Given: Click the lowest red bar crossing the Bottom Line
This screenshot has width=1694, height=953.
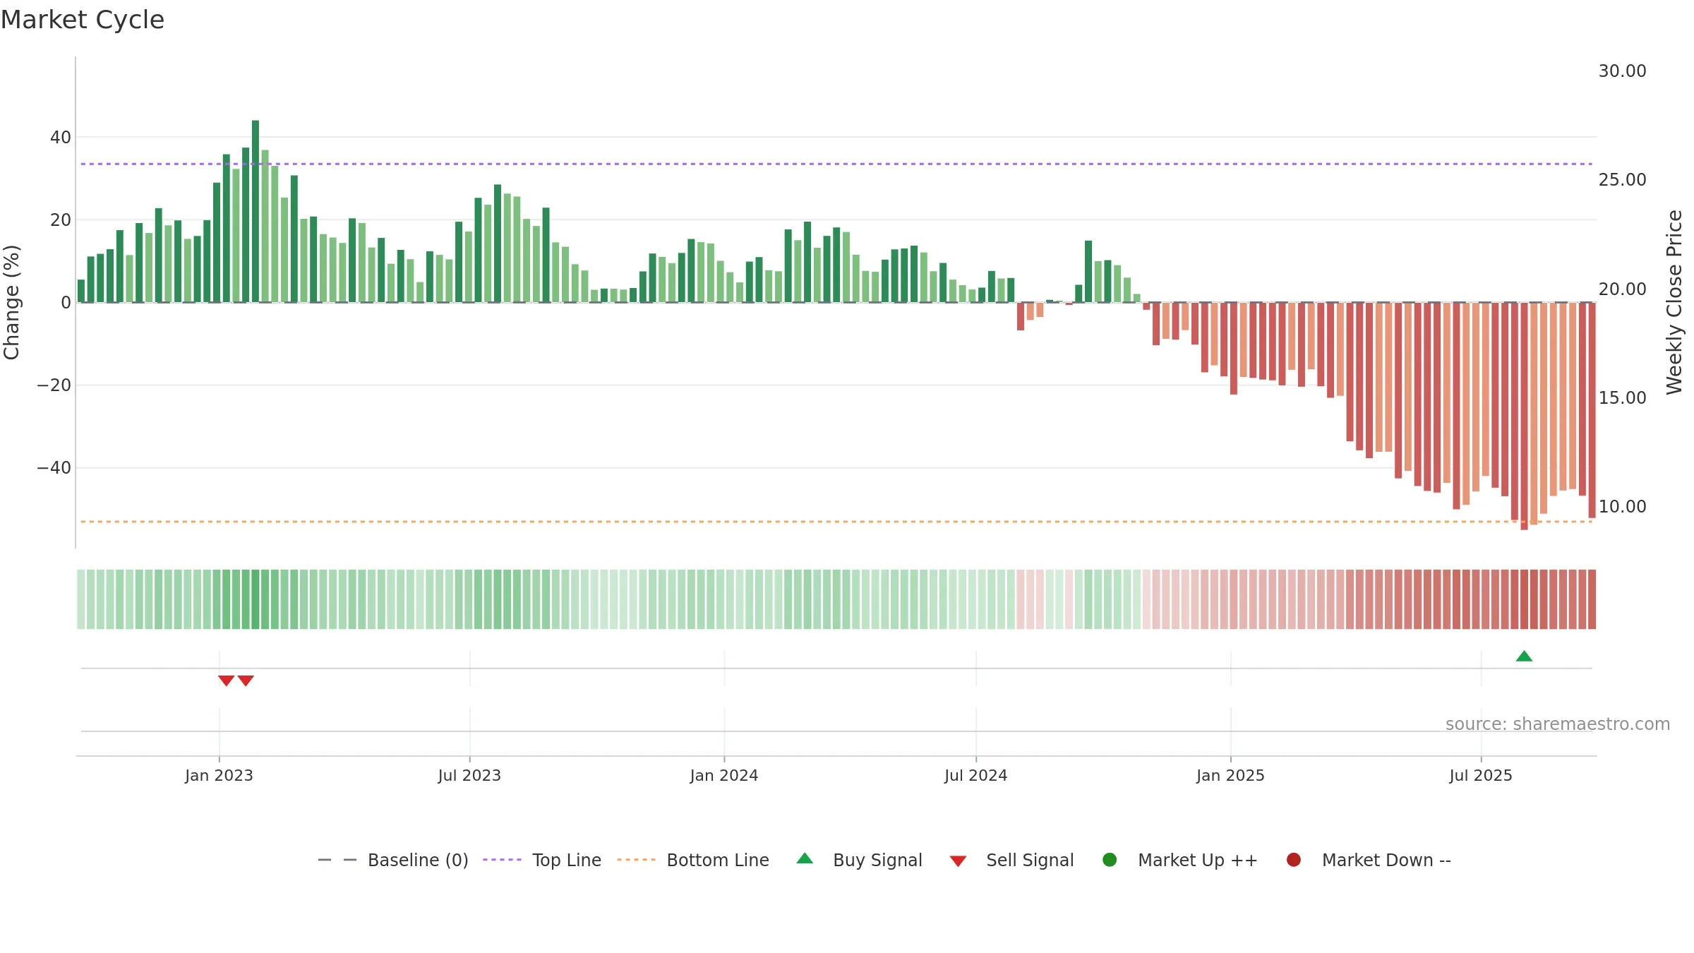Looking at the screenshot, I should [1525, 416].
